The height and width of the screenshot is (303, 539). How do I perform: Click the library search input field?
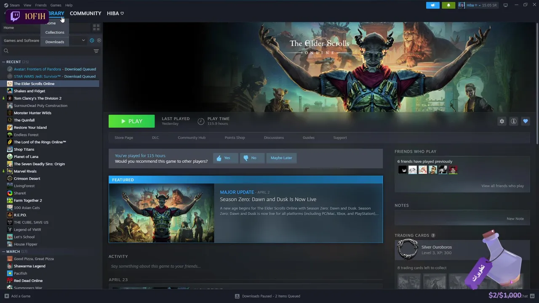[51, 51]
